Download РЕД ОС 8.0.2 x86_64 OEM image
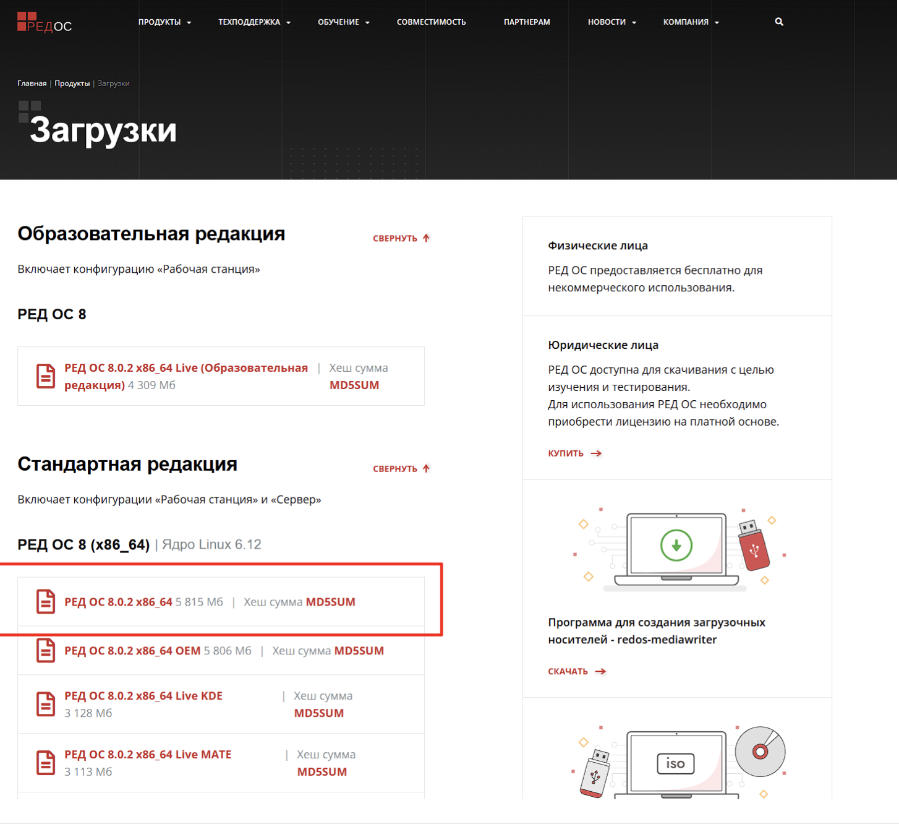This screenshot has height=832, width=899. coord(132,651)
